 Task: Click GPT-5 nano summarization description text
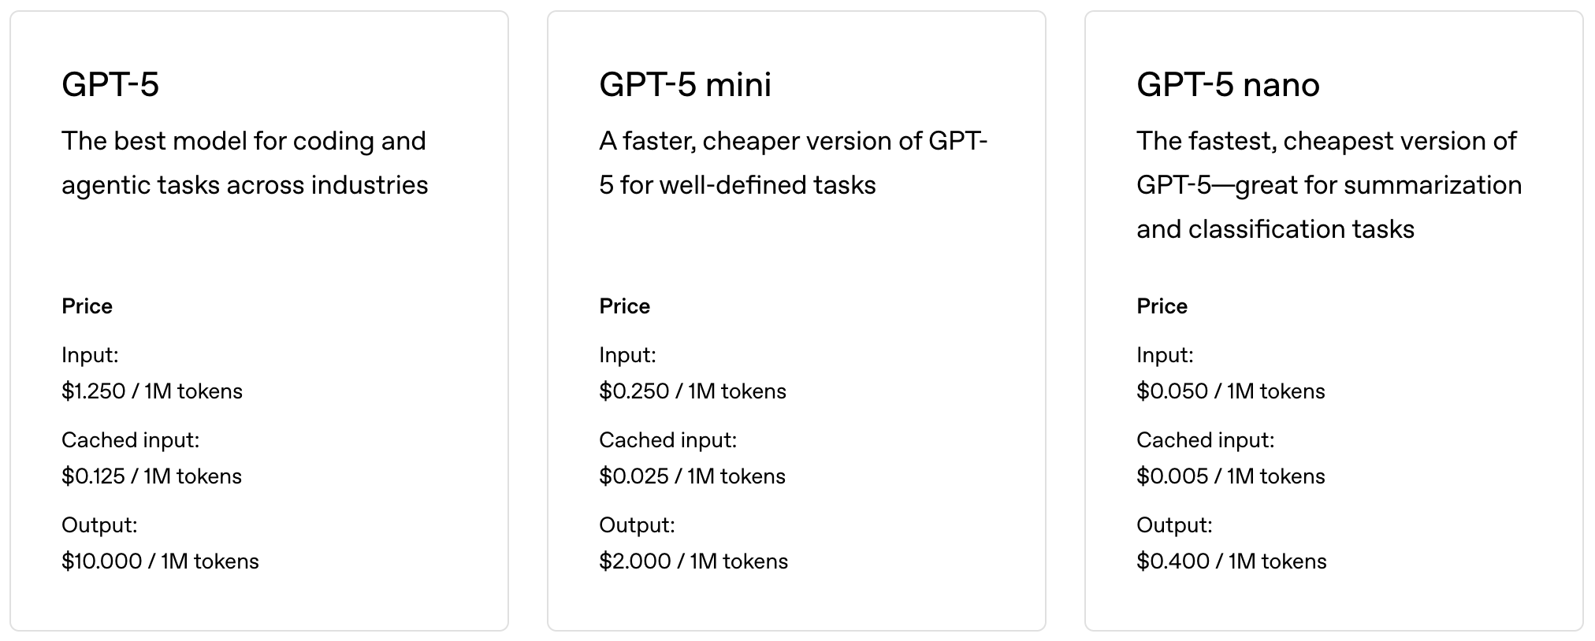(x=1329, y=185)
